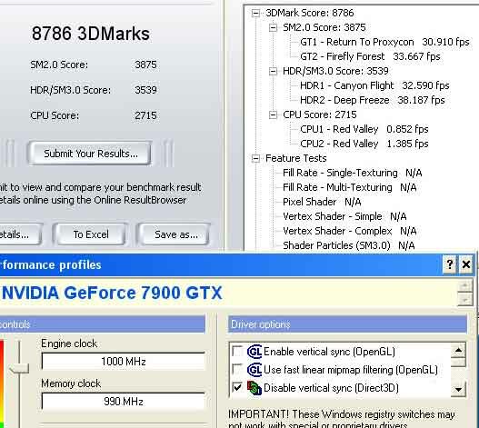Screen dimensions: 479x428
Task: Click the To Excel button
Action: point(90,234)
